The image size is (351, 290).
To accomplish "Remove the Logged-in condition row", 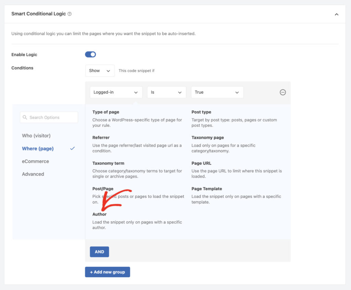I will 283,92.
